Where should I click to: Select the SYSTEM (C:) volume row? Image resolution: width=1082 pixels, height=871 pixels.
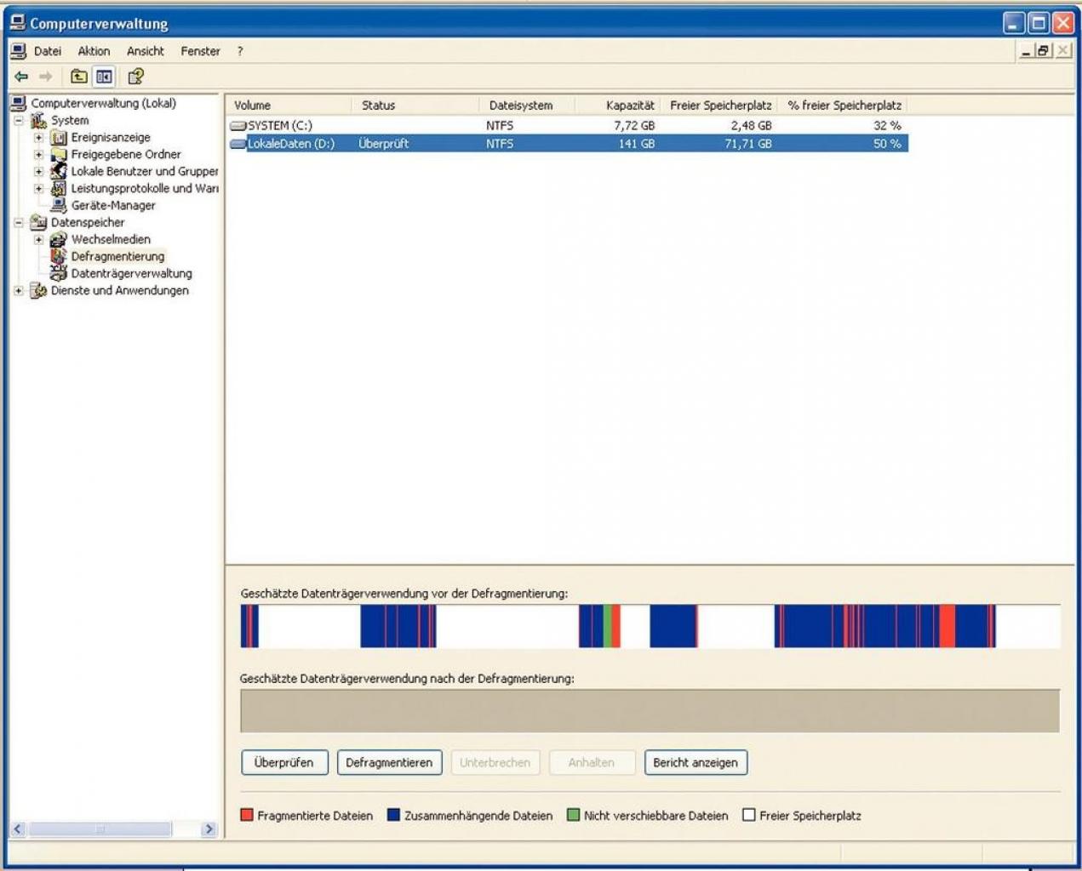point(567,126)
